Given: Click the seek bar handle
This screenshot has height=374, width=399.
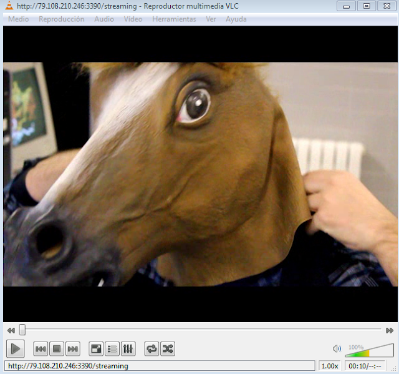Looking at the screenshot, I should (22, 330).
